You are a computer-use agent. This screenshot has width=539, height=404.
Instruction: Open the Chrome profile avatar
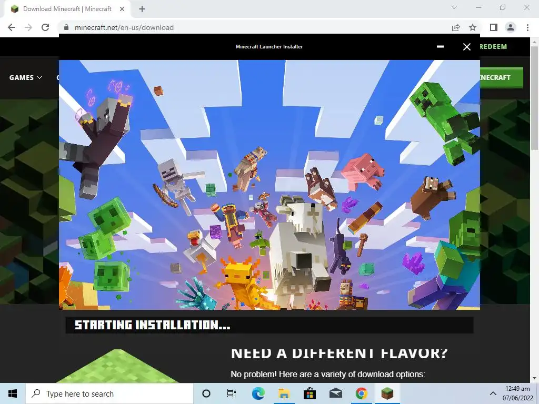coord(511,27)
